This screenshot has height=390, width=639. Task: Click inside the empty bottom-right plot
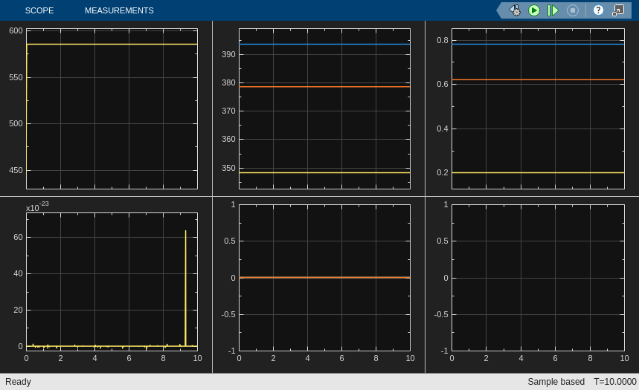tap(538, 278)
